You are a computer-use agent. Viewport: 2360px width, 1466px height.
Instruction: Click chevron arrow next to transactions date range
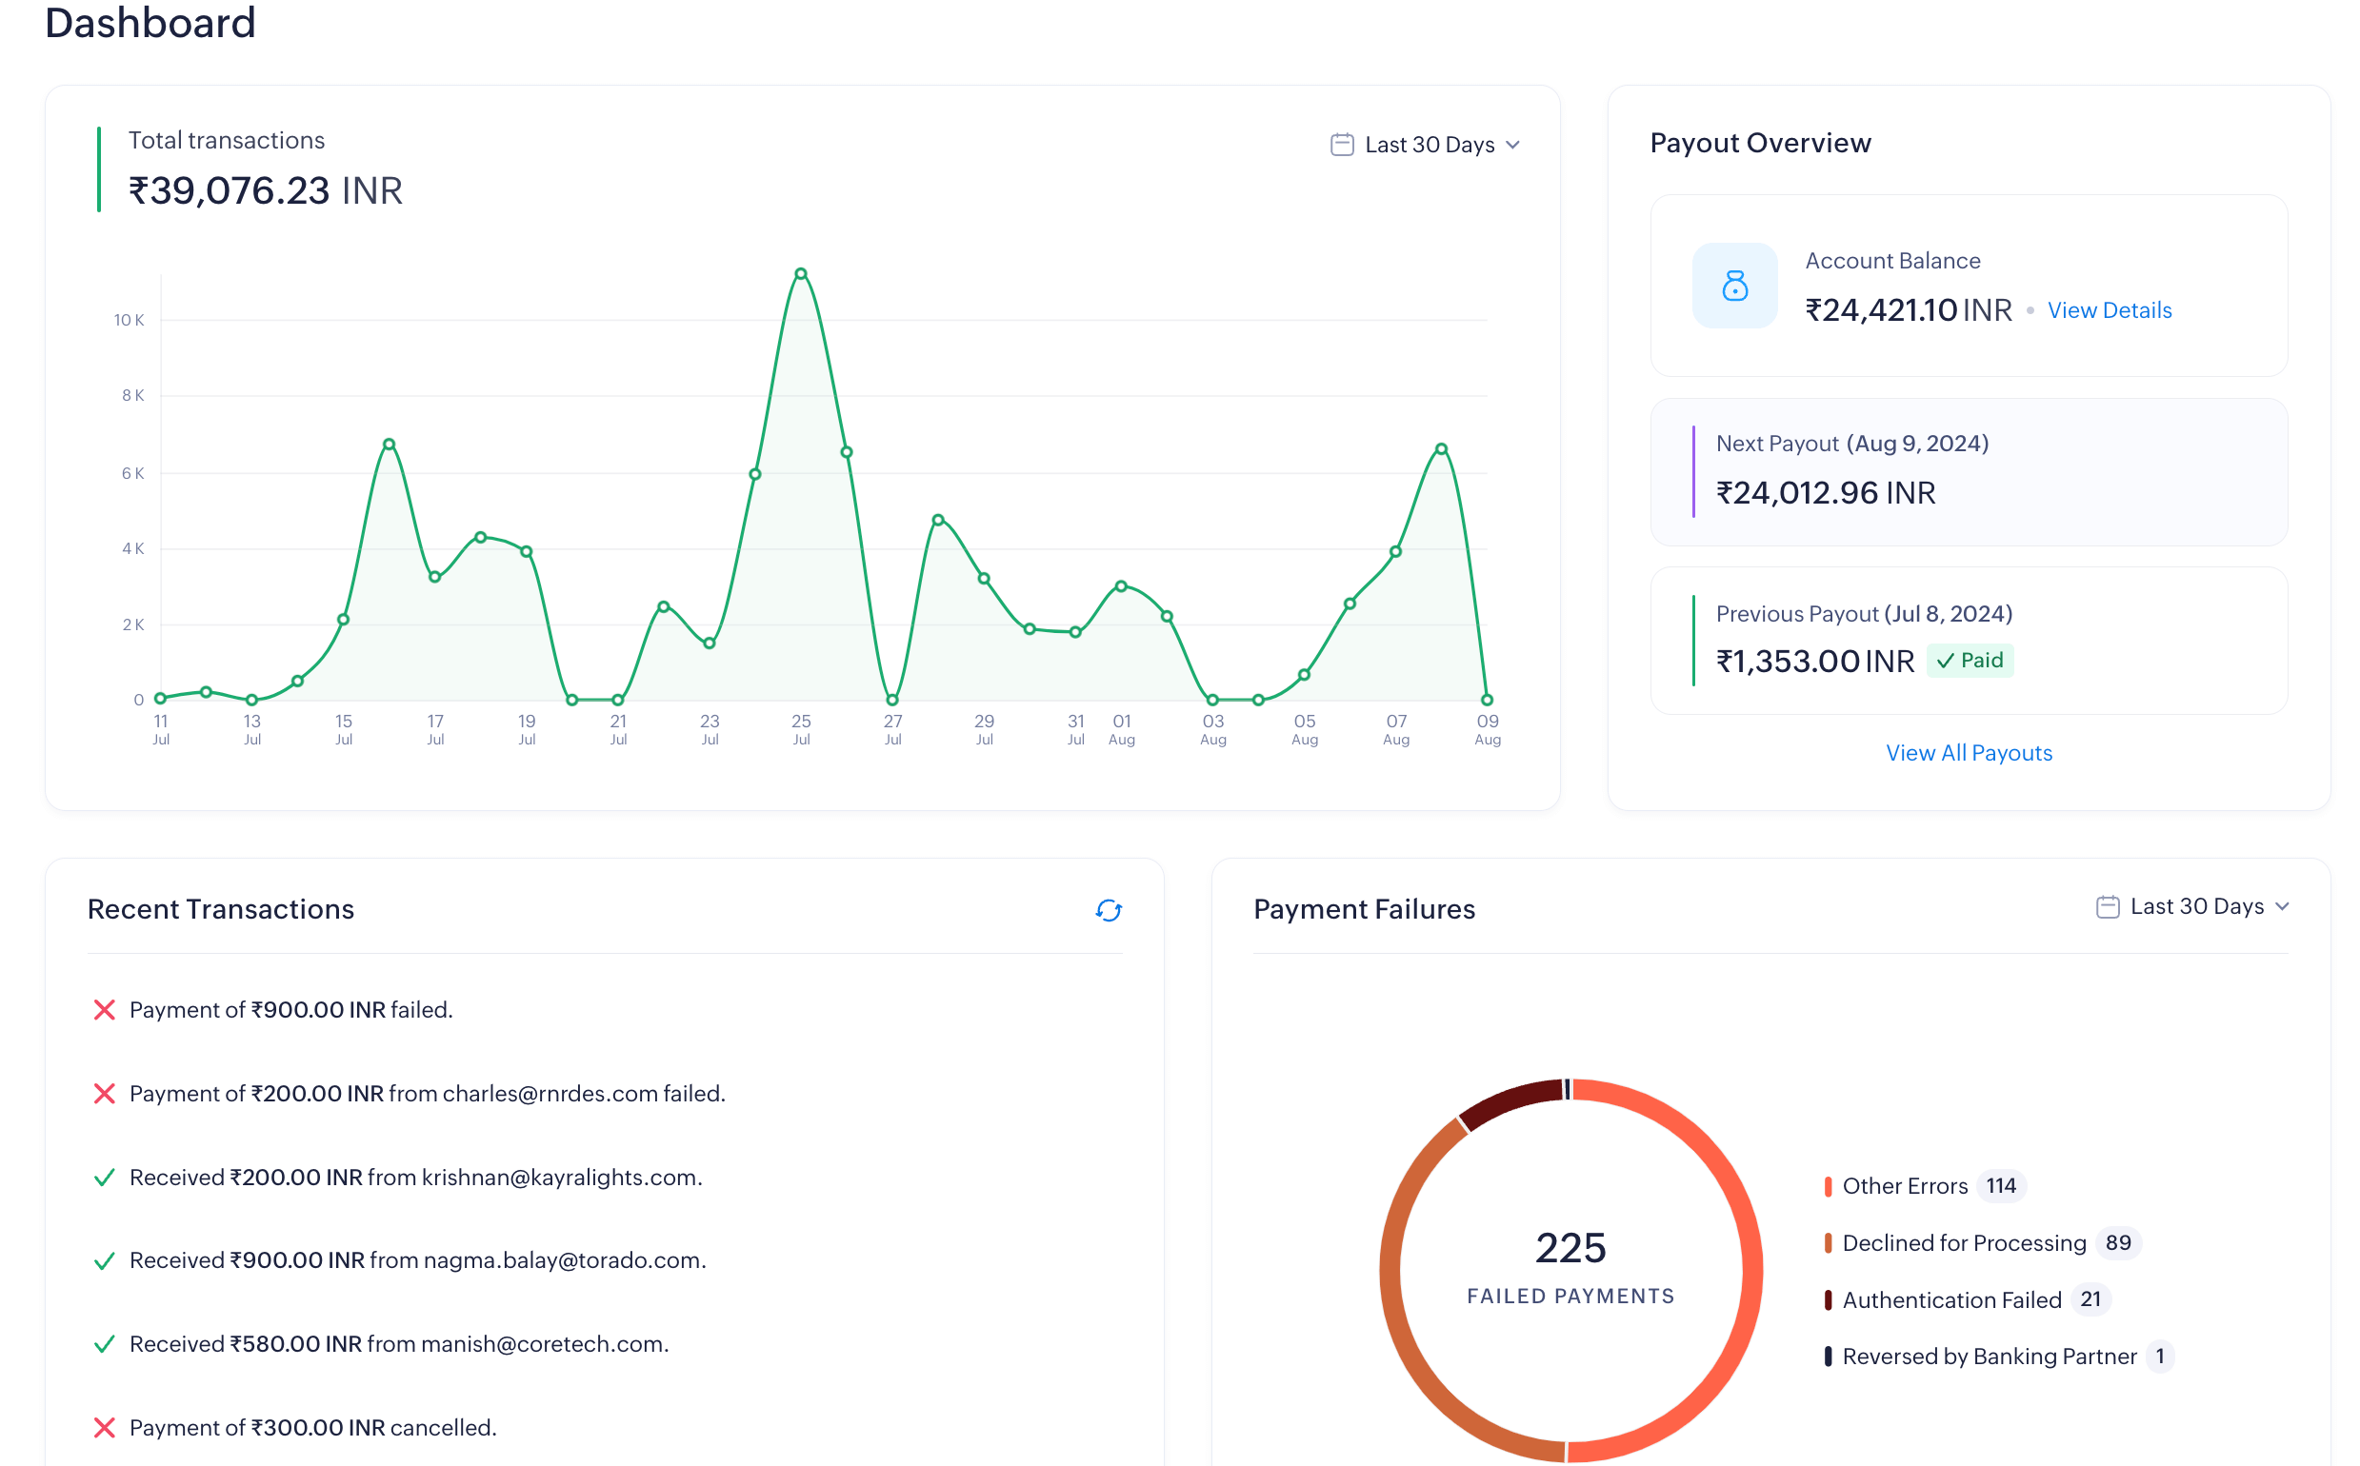tap(1513, 145)
